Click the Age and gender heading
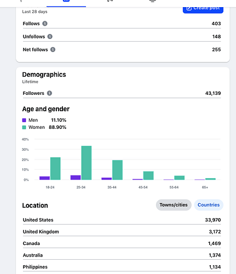This screenshot has height=274, width=236. (x=46, y=109)
